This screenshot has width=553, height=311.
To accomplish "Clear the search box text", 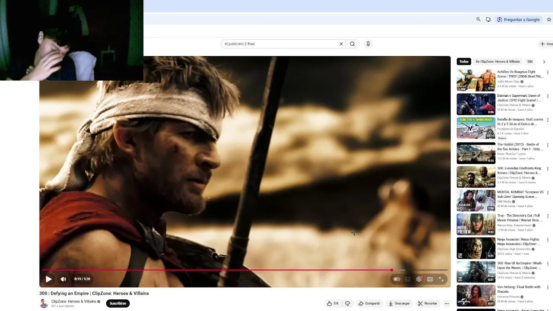I will coord(341,44).
